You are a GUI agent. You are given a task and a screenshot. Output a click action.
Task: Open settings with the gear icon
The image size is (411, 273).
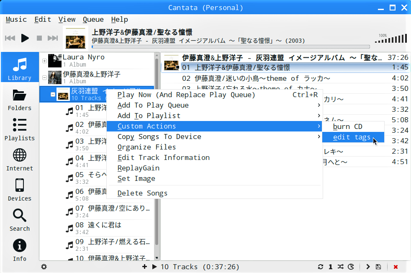click(x=44, y=267)
